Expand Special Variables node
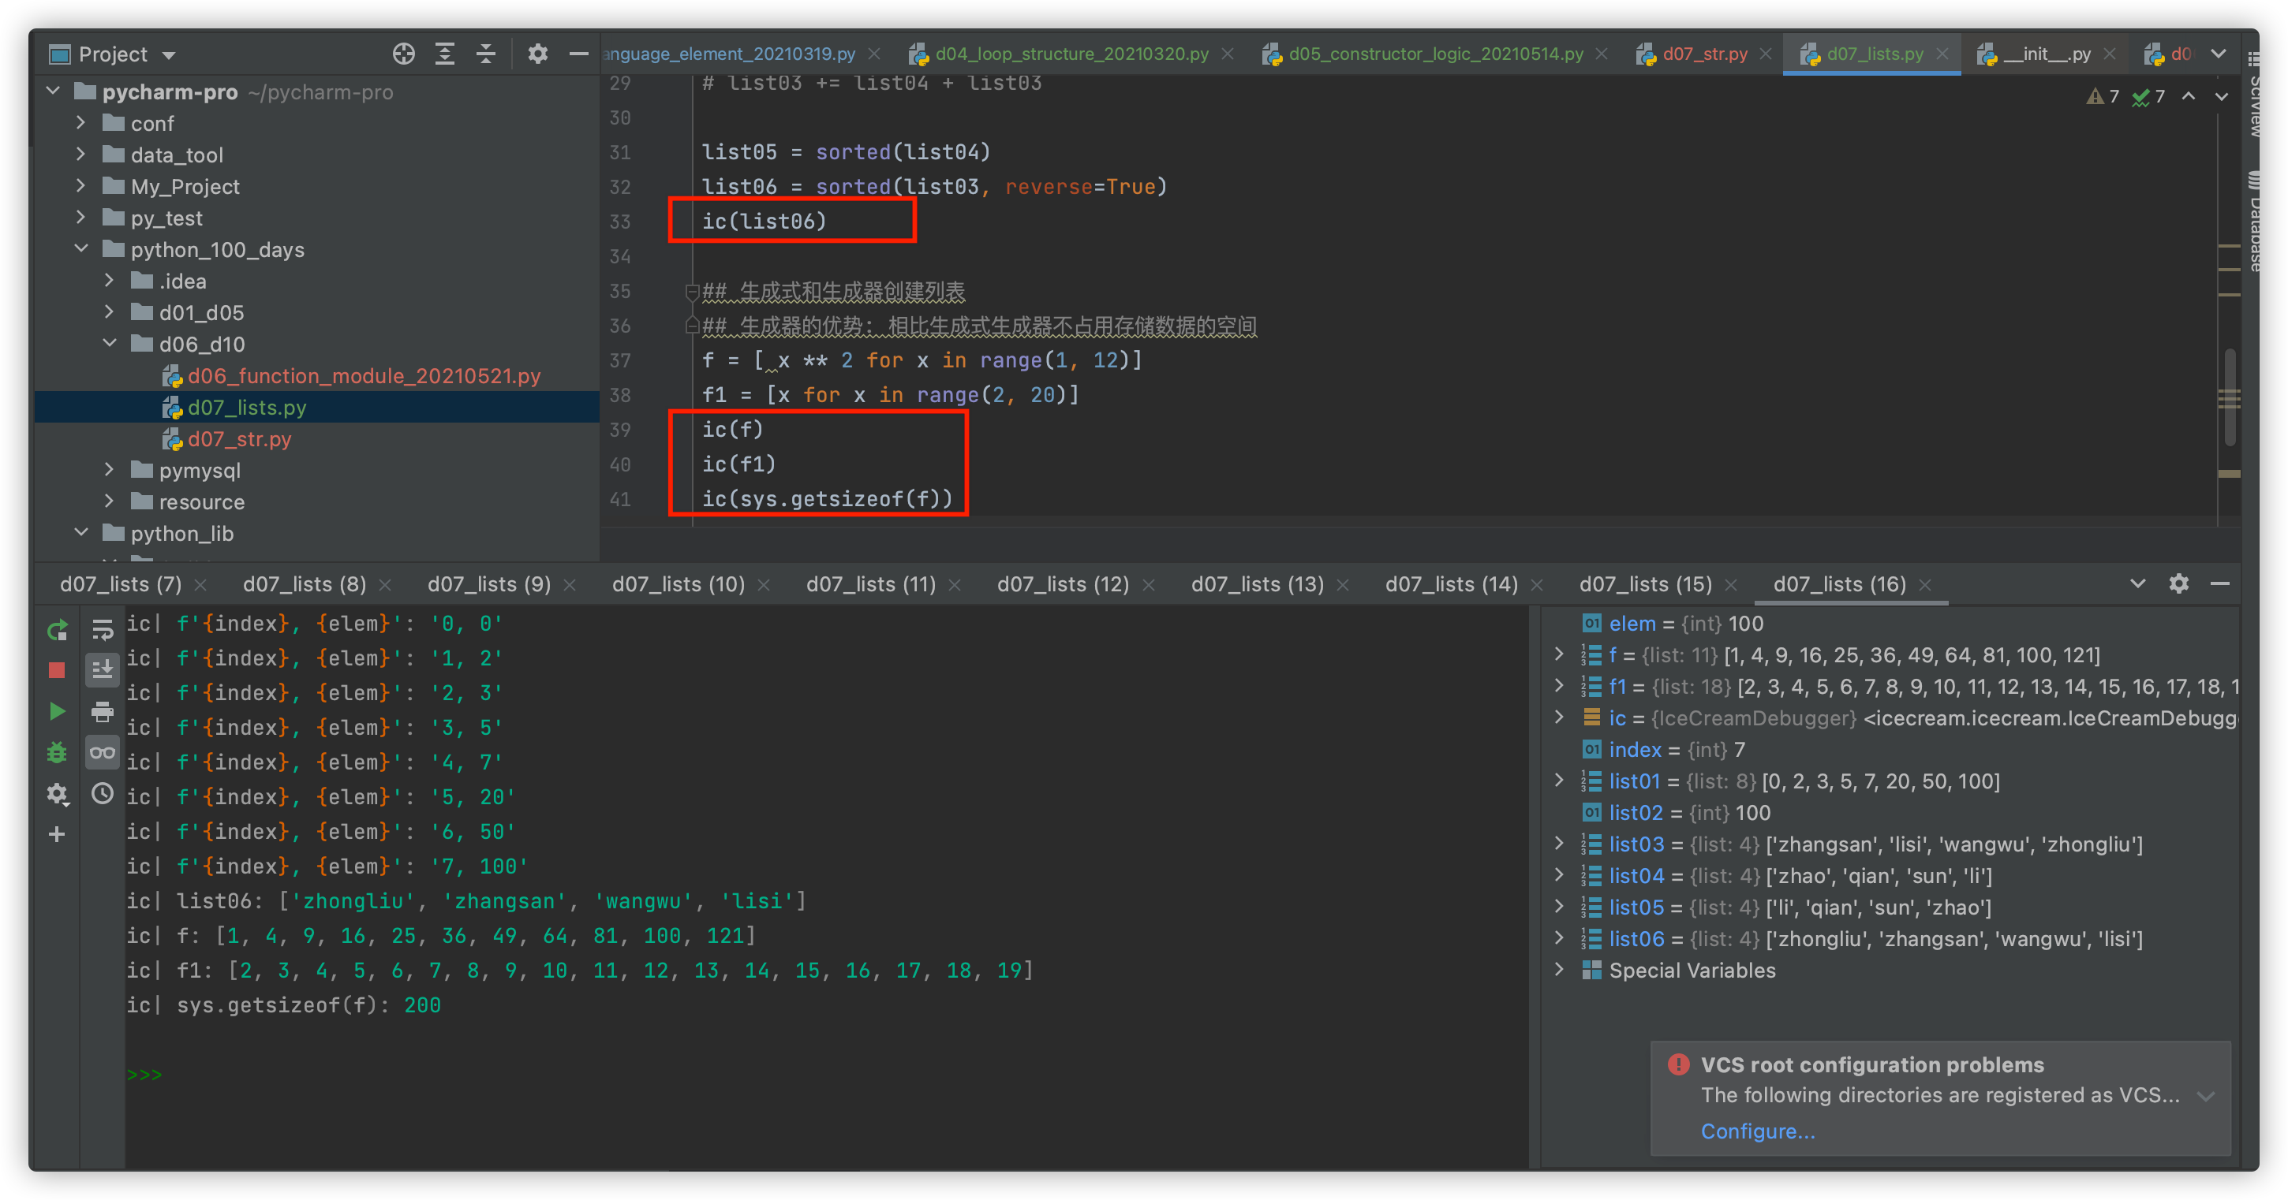 (1559, 970)
